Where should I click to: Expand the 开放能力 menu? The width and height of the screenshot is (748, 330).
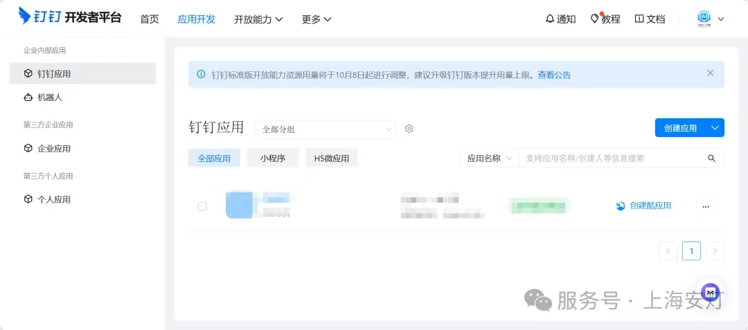pos(258,19)
